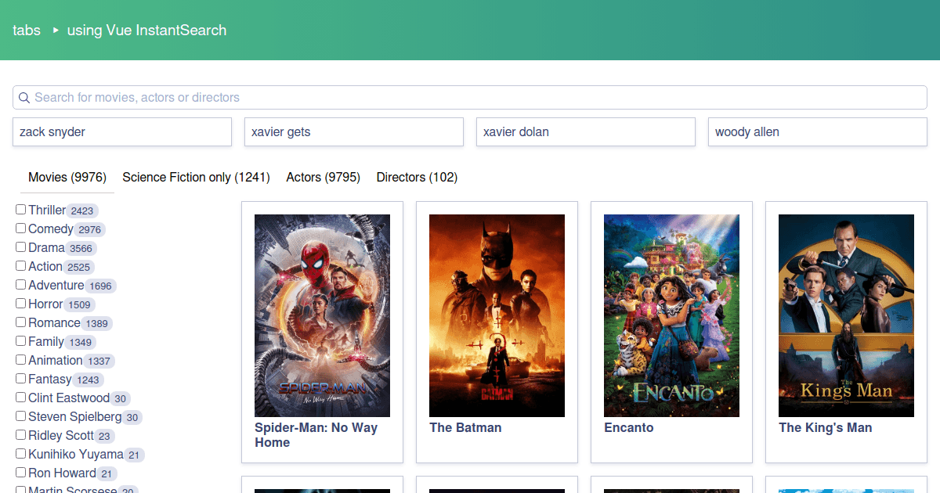Screen dimensions: 940x493
Task: Check the Horror filter
Action: 20,304
